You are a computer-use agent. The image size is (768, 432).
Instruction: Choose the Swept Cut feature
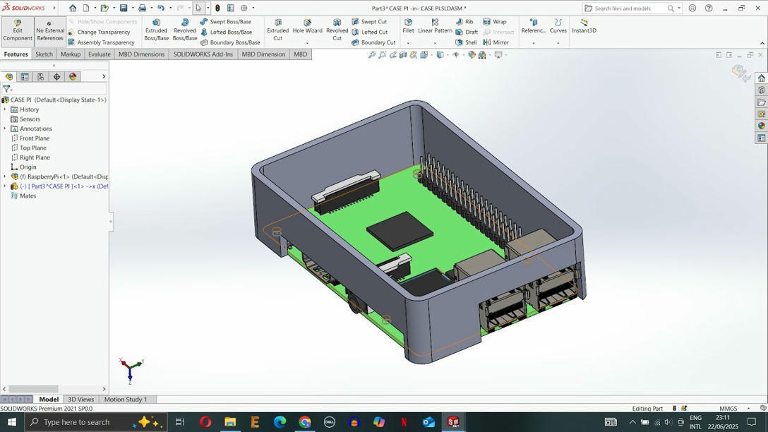pos(368,22)
